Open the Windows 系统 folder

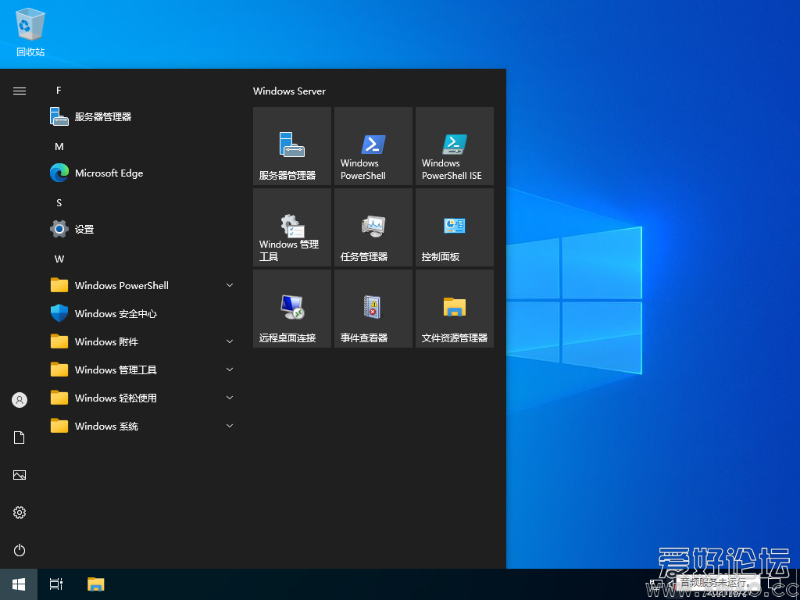(x=143, y=426)
